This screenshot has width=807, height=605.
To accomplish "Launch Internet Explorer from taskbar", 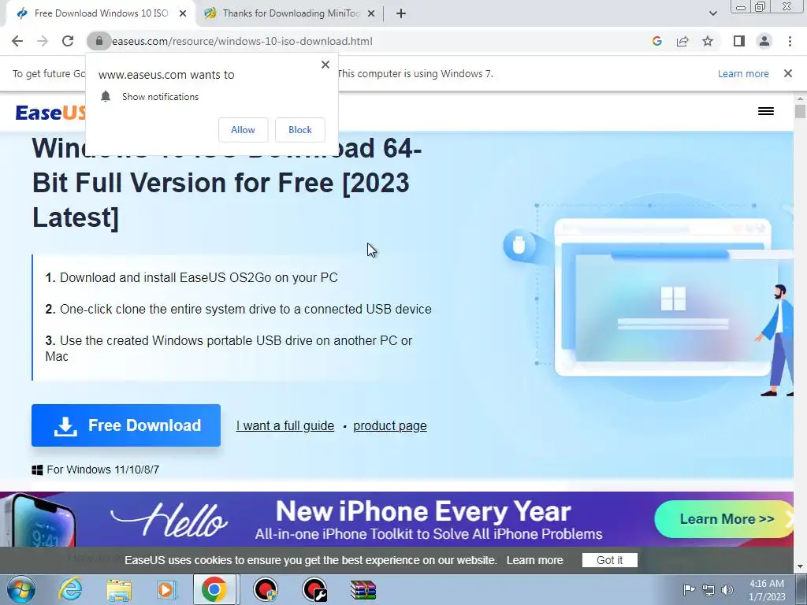I will tap(70, 589).
